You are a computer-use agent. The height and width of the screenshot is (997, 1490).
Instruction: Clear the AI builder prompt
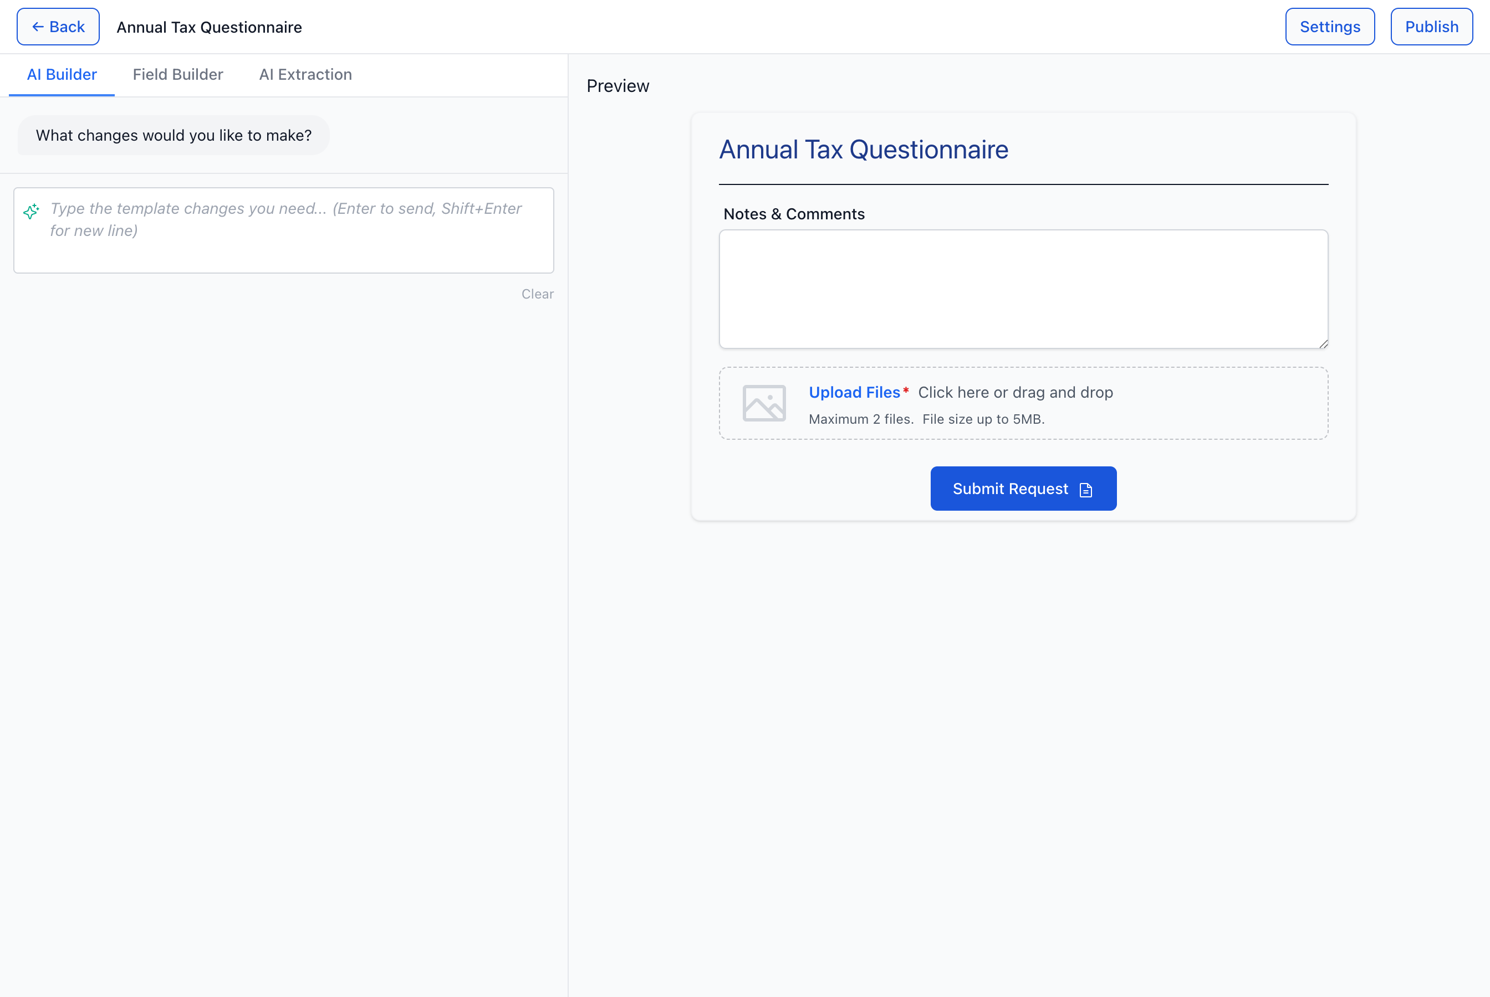pos(538,294)
